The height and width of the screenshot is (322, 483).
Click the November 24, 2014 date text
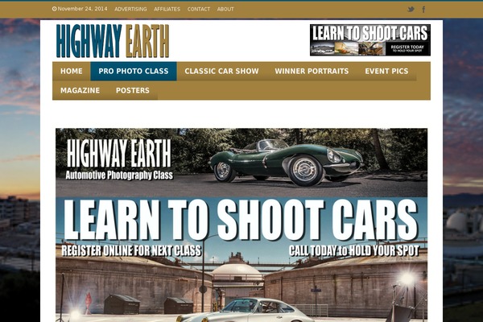(x=83, y=9)
